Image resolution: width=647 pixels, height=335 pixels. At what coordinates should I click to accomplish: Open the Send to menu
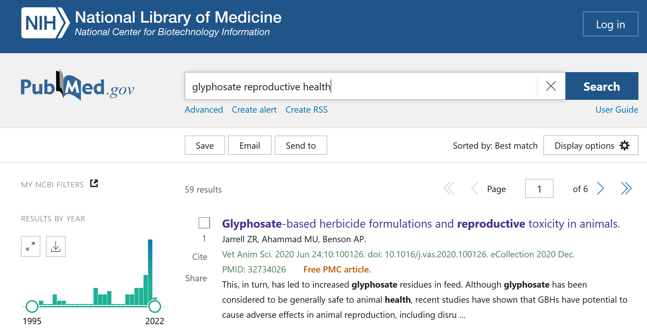300,145
